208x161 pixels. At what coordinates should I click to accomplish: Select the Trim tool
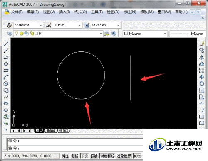pyautogui.click(x=202, y=103)
